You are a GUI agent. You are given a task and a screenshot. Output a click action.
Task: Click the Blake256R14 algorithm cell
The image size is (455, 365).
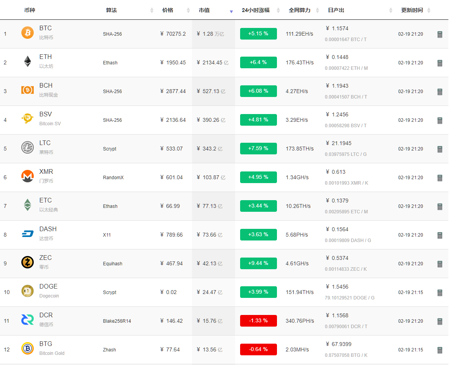pos(117,321)
